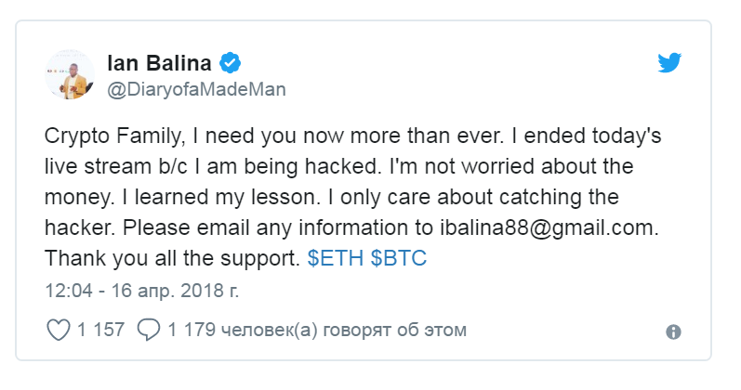Open the $BTC cashtag
741x390 pixels.
(x=398, y=258)
